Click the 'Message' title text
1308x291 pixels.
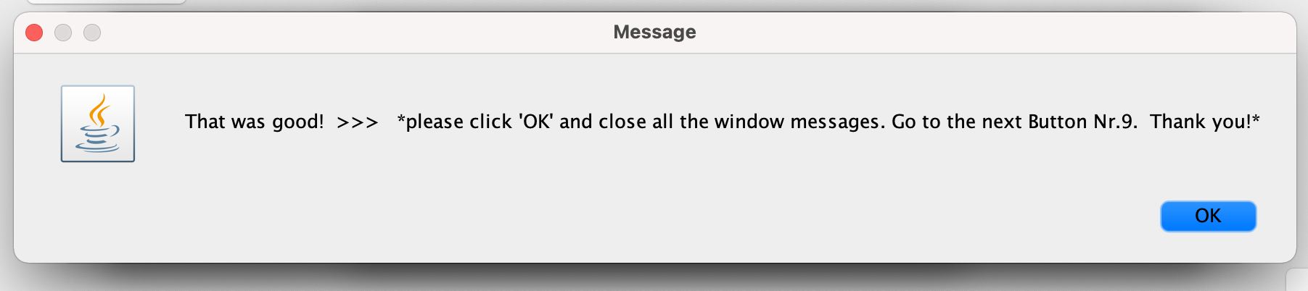pos(654,32)
